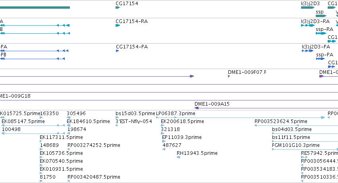This screenshot has height=183, width=338.
Task: Click the RP003523624.5prime feature label
Action: point(281,121)
